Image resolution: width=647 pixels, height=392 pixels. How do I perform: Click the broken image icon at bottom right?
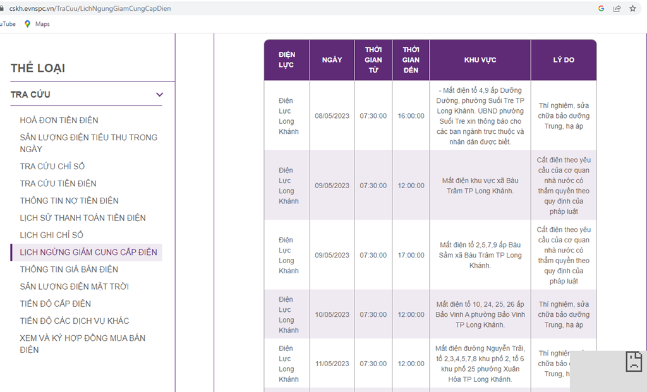pyautogui.click(x=633, y=361)
